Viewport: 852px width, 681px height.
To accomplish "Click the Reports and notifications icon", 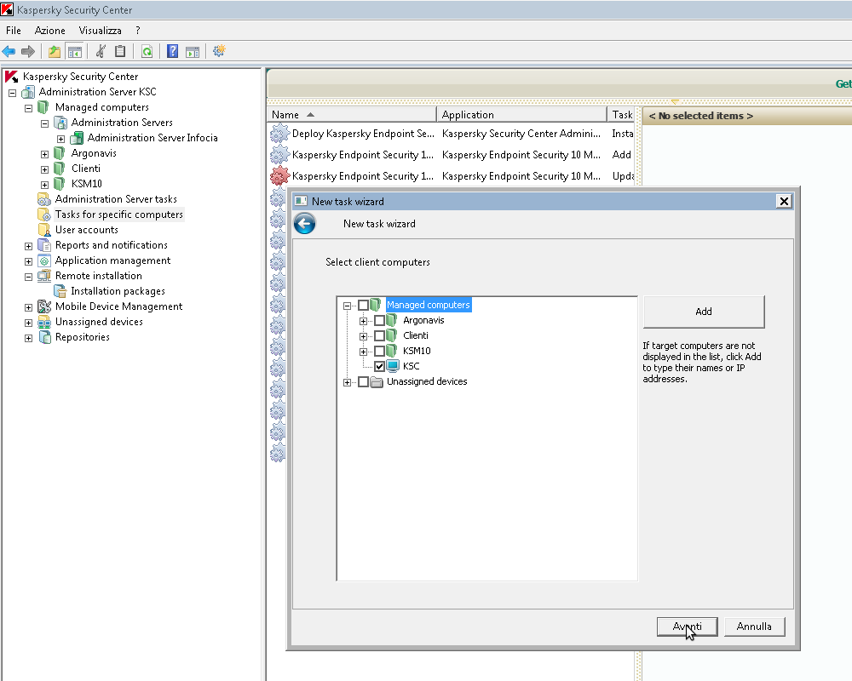I will pos(44,245).
